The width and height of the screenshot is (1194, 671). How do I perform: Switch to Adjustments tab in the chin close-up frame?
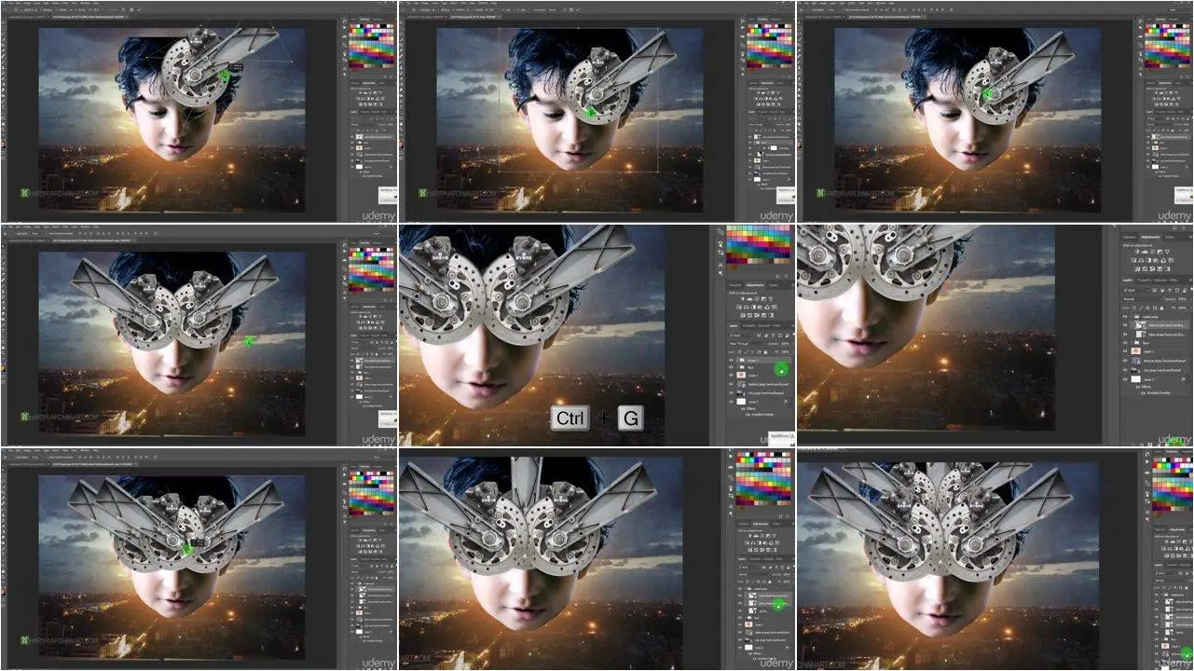coord(1150,237)
